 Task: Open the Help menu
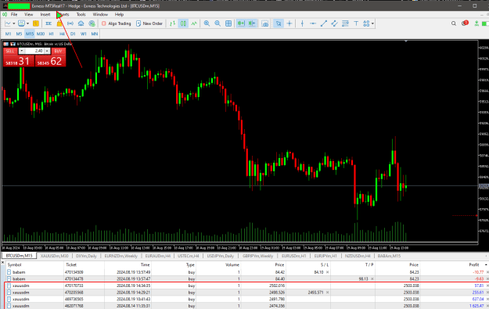pyautogui.click(x=119, y=14)
